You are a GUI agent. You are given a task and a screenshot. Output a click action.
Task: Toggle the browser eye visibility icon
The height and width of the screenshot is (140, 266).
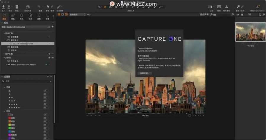tap(238, 15)
